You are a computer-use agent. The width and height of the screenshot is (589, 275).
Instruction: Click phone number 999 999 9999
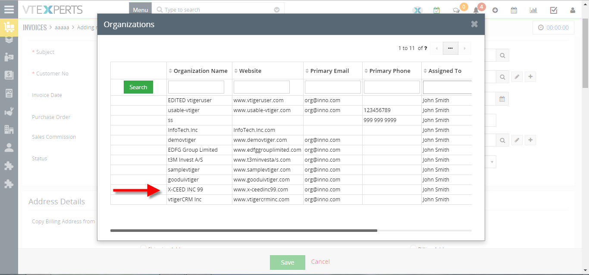pyautogui.click(x=380, y=120)
